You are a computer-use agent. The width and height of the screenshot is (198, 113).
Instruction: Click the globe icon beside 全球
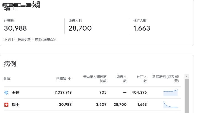pyautogui.click(x=6, y=93)
